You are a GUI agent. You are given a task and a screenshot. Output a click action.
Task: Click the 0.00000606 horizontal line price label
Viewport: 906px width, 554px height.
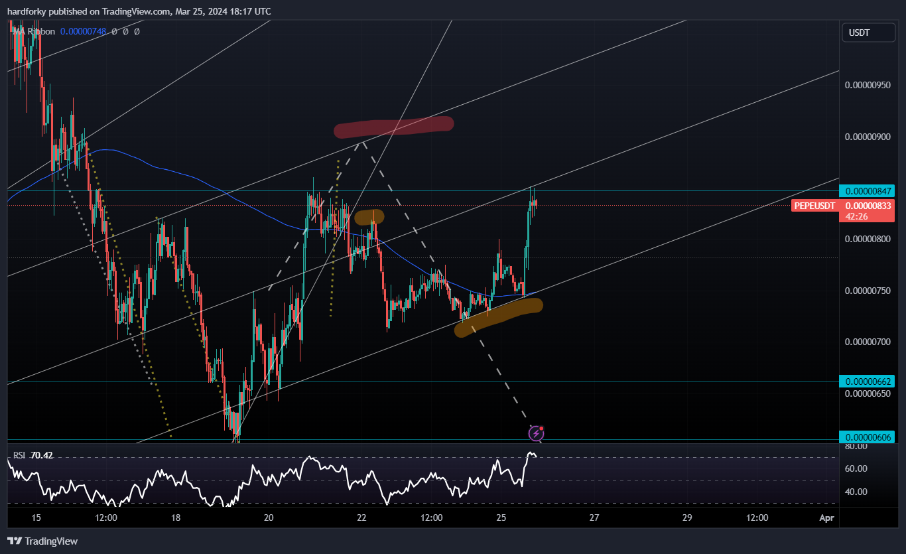tap(868, 437)
